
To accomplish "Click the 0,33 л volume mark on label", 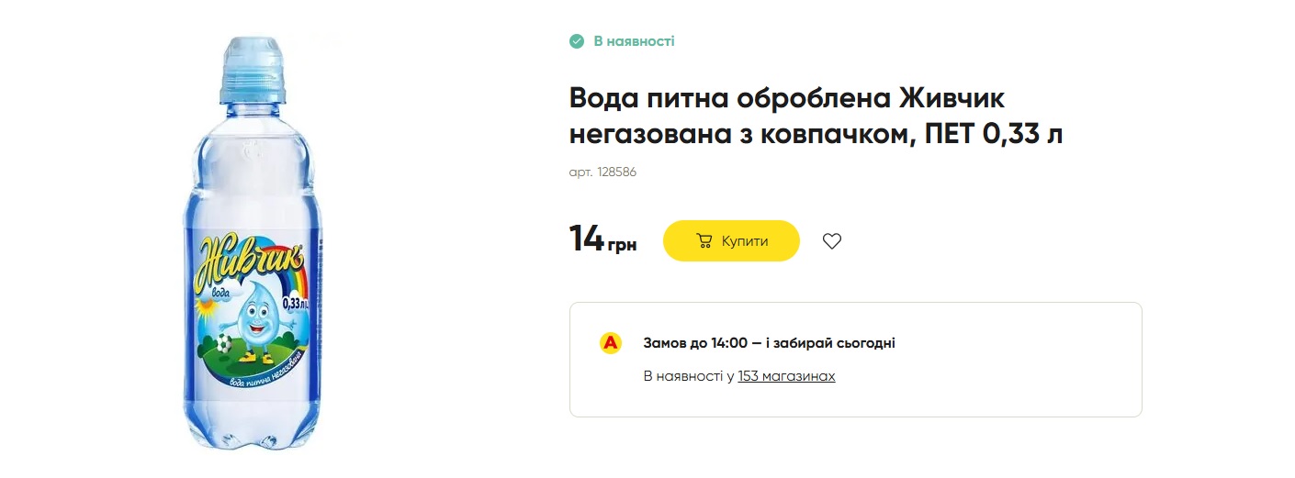I will click(x=294, y=303).
